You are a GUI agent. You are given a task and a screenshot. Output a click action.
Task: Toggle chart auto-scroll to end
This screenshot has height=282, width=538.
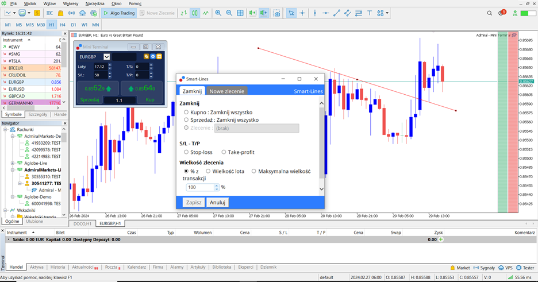[x=253, y=13]
